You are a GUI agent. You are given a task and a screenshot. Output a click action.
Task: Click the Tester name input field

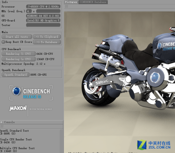(x=43, y=25)
